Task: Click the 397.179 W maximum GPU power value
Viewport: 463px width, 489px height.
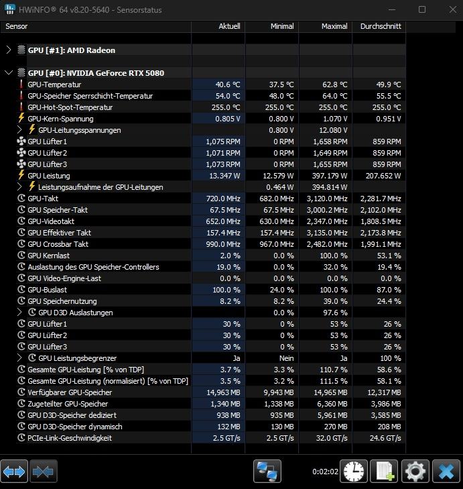Action: coord(330,176)
